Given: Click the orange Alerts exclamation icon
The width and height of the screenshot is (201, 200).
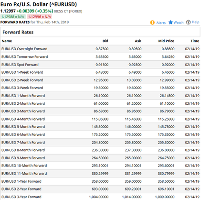Looking at the screenshot, I should 152,22.
